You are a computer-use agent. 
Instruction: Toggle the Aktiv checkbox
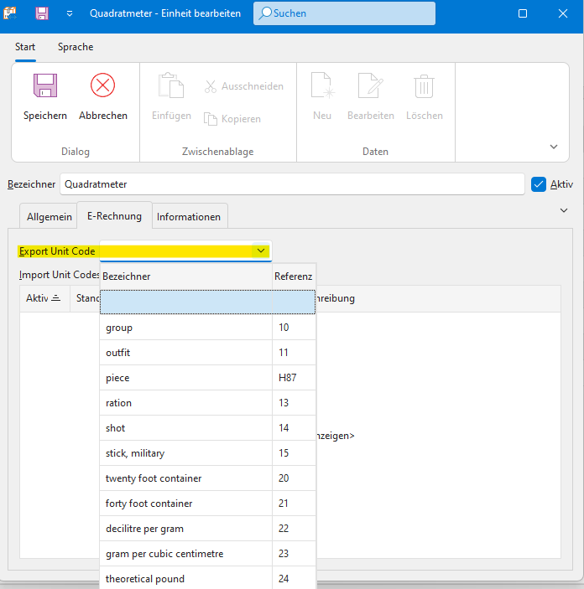(539, 184)
